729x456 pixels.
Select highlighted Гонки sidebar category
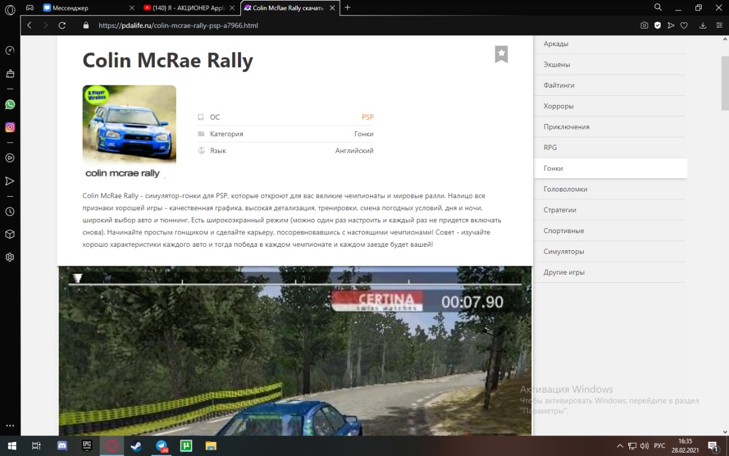pos(611,168)
